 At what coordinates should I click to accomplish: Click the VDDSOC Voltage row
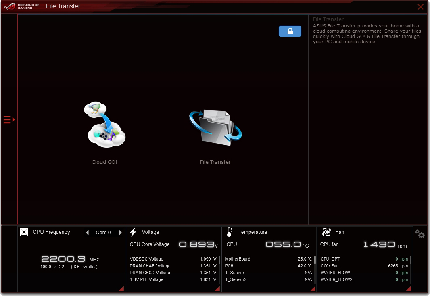pos(173,259)
